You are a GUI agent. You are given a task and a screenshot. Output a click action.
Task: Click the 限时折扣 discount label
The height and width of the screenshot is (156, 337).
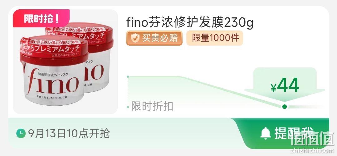pos(152,106)
